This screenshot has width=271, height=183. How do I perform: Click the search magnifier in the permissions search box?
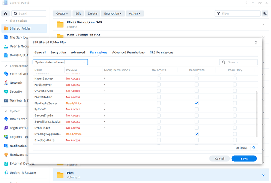coord(224,62)
